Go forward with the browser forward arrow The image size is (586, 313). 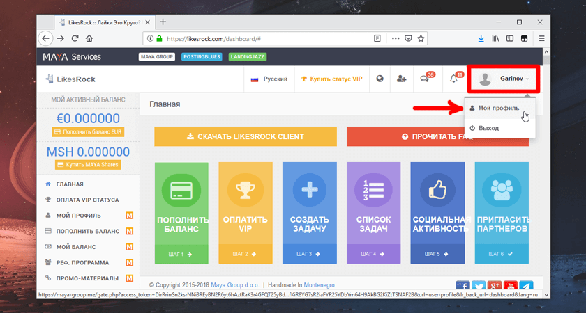pos(60,38)
